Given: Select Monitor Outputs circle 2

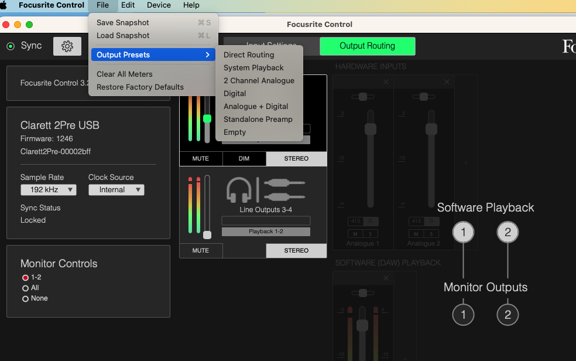Looking at the screenshot, I should tap(508, 315).
